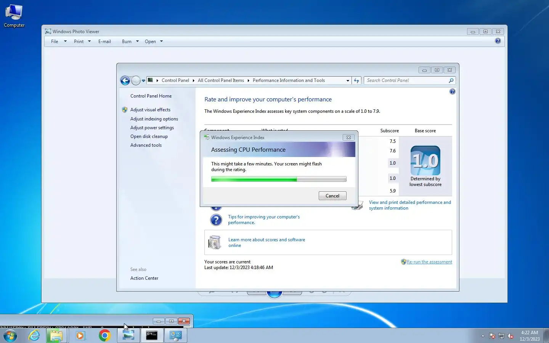Open Adjust indexing options

[x=154, y=119]
